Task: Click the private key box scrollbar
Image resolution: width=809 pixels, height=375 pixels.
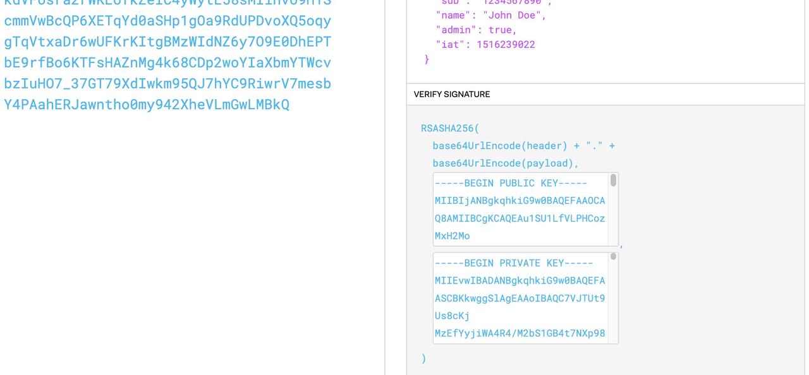Action: click(x=612, y=256)
